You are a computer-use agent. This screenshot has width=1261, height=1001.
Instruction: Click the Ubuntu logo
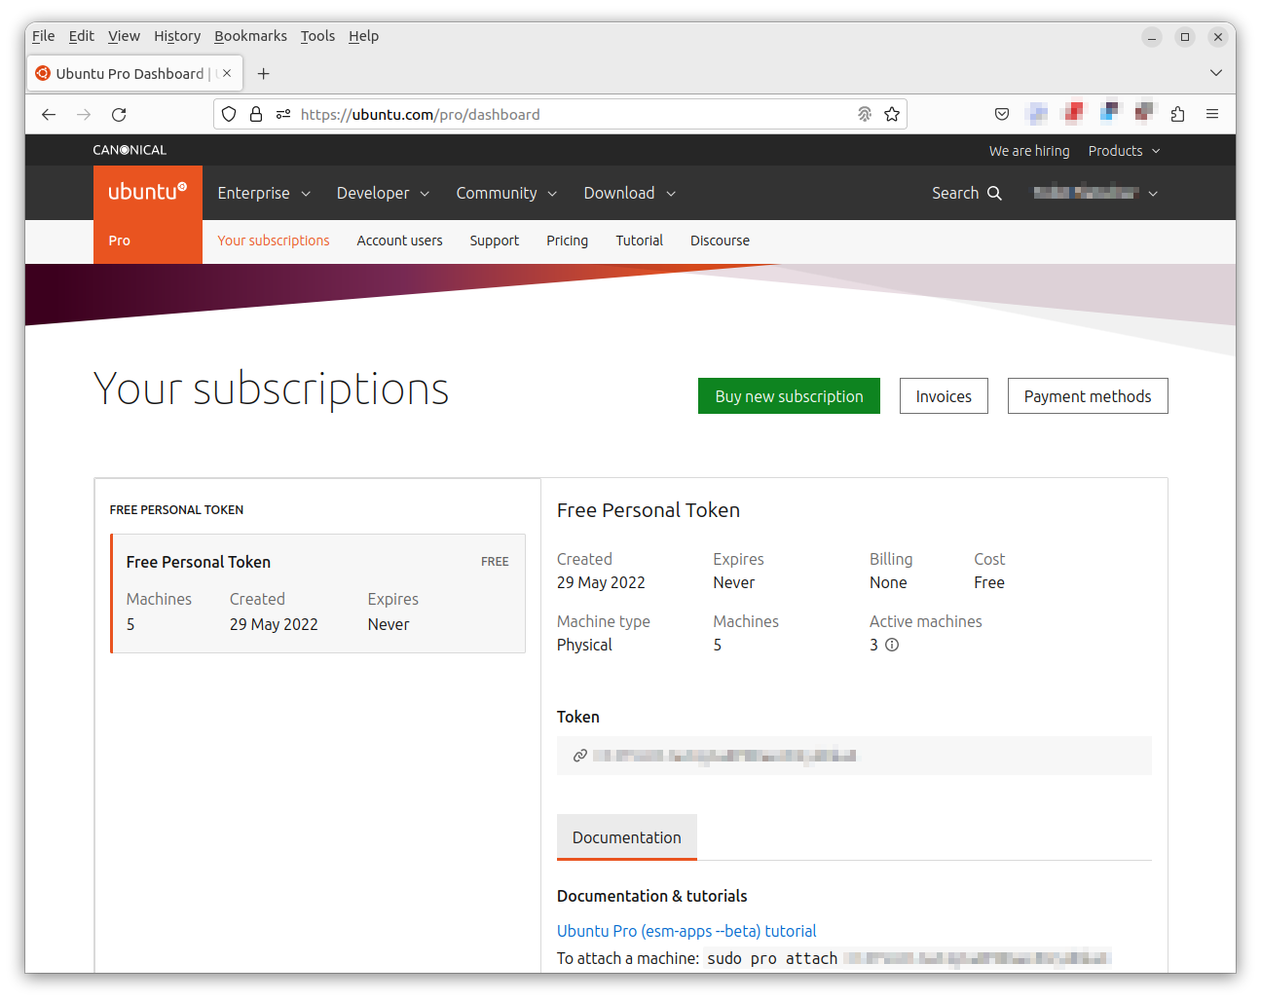click(x=148, y=192)
